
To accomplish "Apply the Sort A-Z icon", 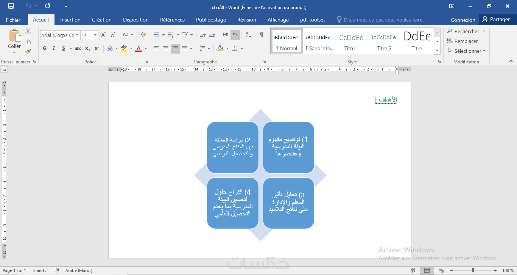I will (248, 35).
